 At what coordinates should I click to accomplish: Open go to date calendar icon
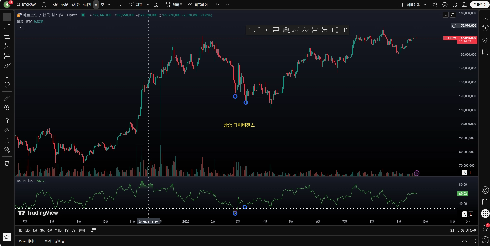tap(94, 230)
